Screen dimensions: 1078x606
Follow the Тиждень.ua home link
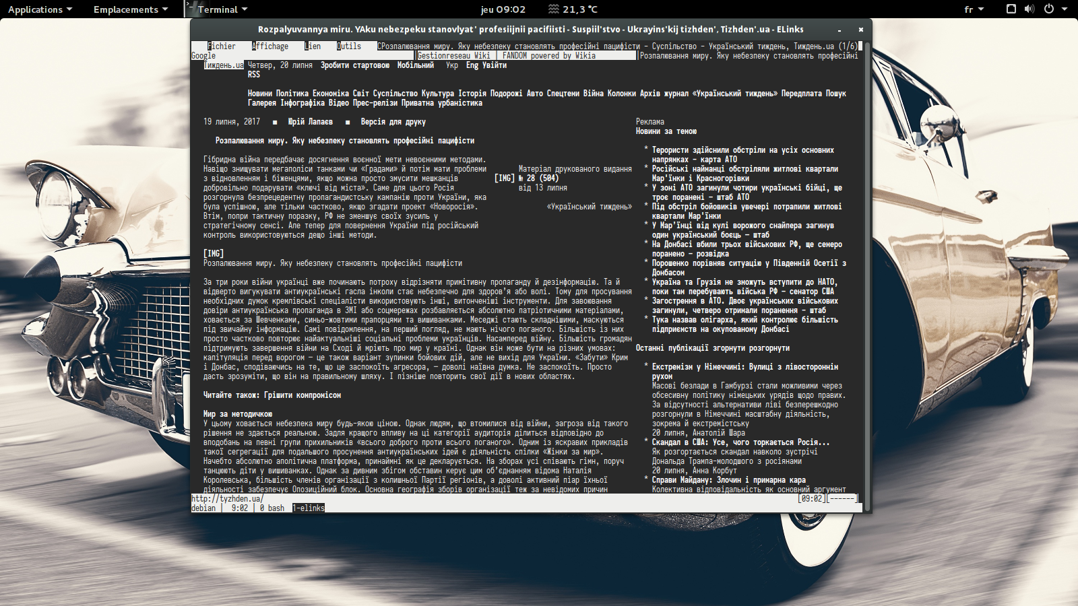point(224,65)
